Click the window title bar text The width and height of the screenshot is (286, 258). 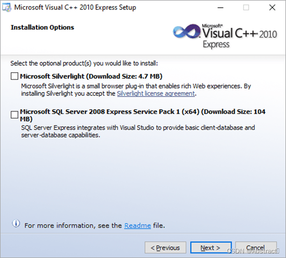[x=75, y=8]
